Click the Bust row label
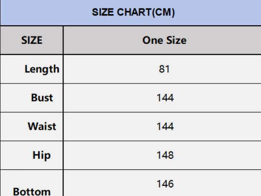This screenshot has width=261, height=196. 42,98
